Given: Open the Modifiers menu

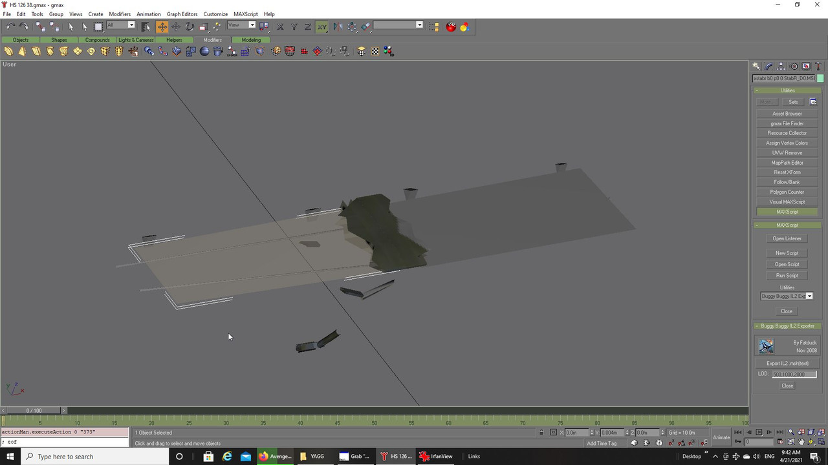Looking at the screenshot, I should (x=120, y=14).
